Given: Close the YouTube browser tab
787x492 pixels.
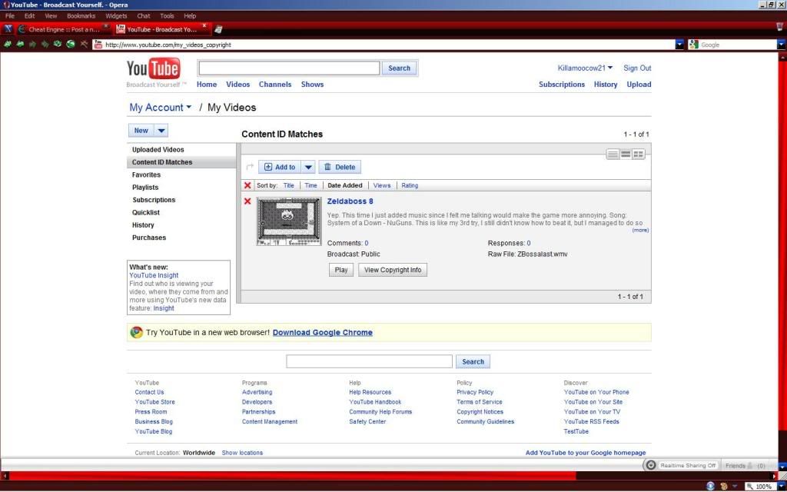Looking at the screenshot, I should click(x=204, y=26).
